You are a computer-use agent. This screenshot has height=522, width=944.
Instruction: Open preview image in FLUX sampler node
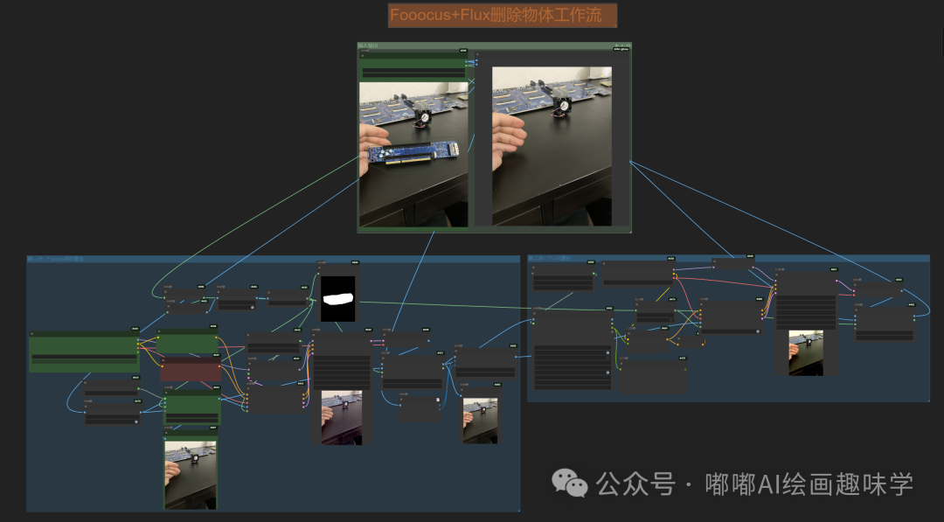[806, 353]
